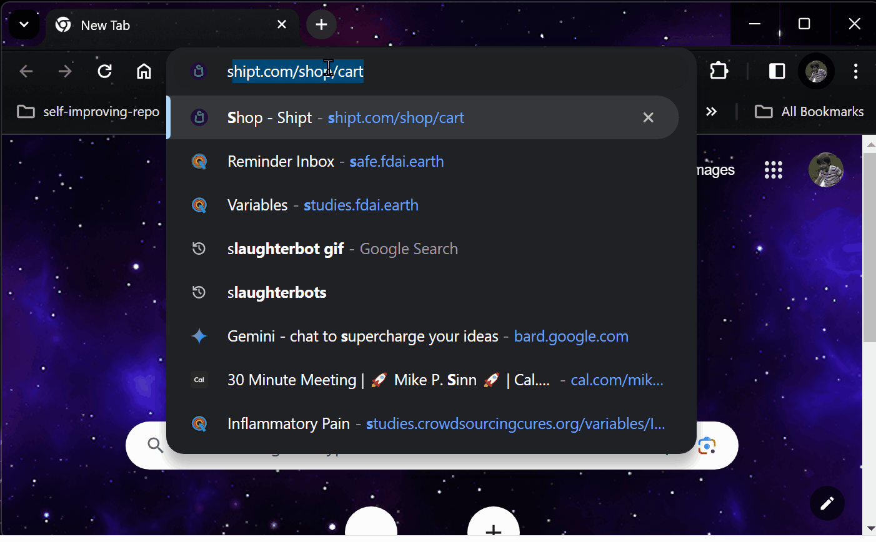Viewport: 876px width, 542px height.
Task: Reload the page with the refresh icon
Action: [105, 71]
